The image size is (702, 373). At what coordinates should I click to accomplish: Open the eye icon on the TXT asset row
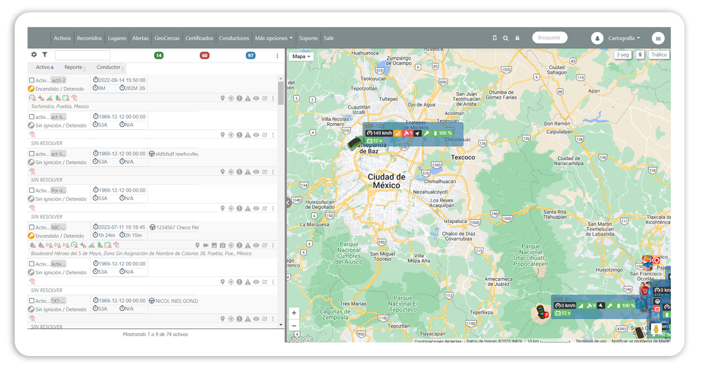(256, 319)
